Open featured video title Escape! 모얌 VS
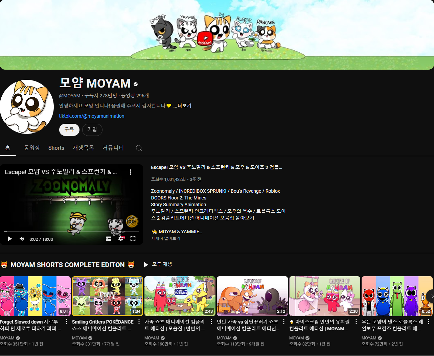This screenshot has height=356, width=434. 216,167
